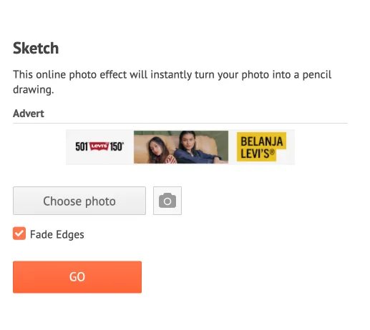Click the photo effect description paragraph
The height and width of the screenshot is (330, 370).
click(172, 82)
